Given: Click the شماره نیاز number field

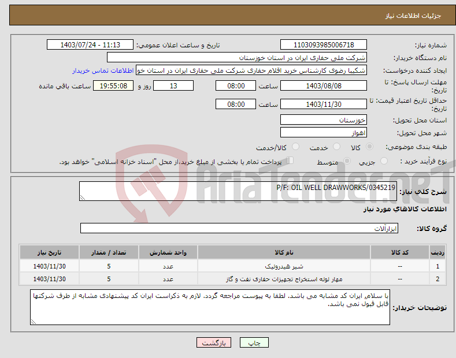Looking at the screenshot, I should [x=324, y=45].
